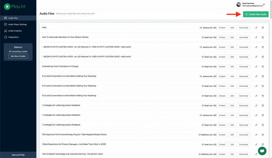Click trash icon for How To Add Audio Narrations
The width and height of the screenshot is (272, 158).
click(x=262, y=37)
